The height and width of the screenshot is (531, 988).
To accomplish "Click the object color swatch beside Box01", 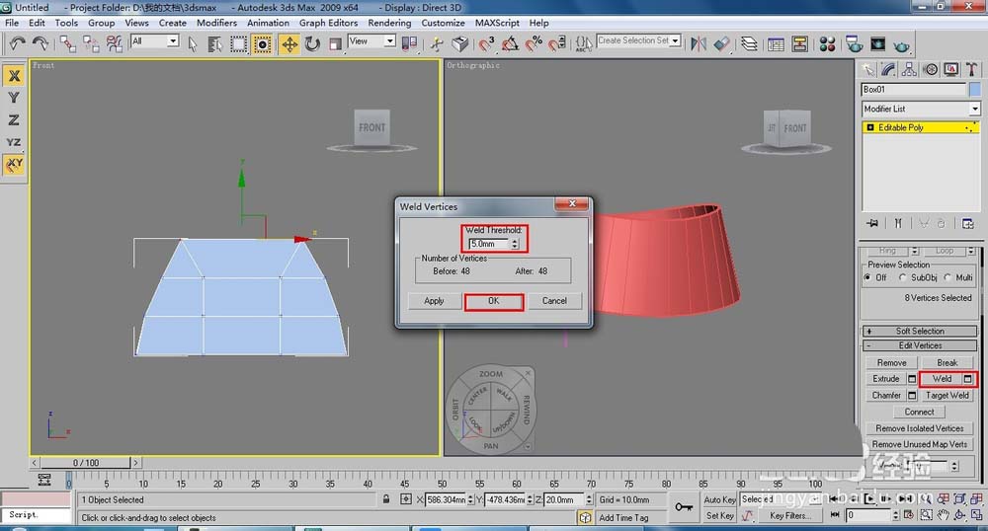I will 975,90.
